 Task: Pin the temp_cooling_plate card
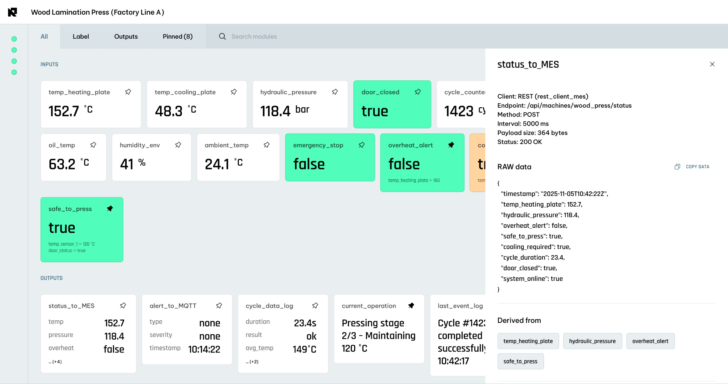pos(234,92)
